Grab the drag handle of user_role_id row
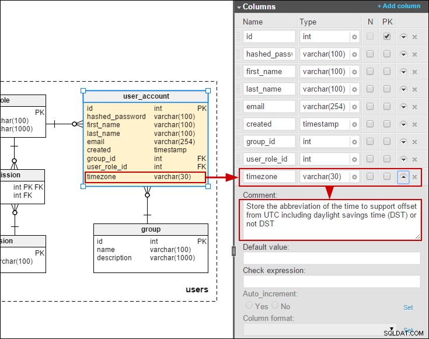Image resolution: width=429 pixels, height=339 pixels. (x=238, y=159)
